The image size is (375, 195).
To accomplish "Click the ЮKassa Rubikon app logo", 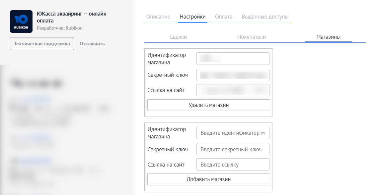I will (x=21, y=22).
